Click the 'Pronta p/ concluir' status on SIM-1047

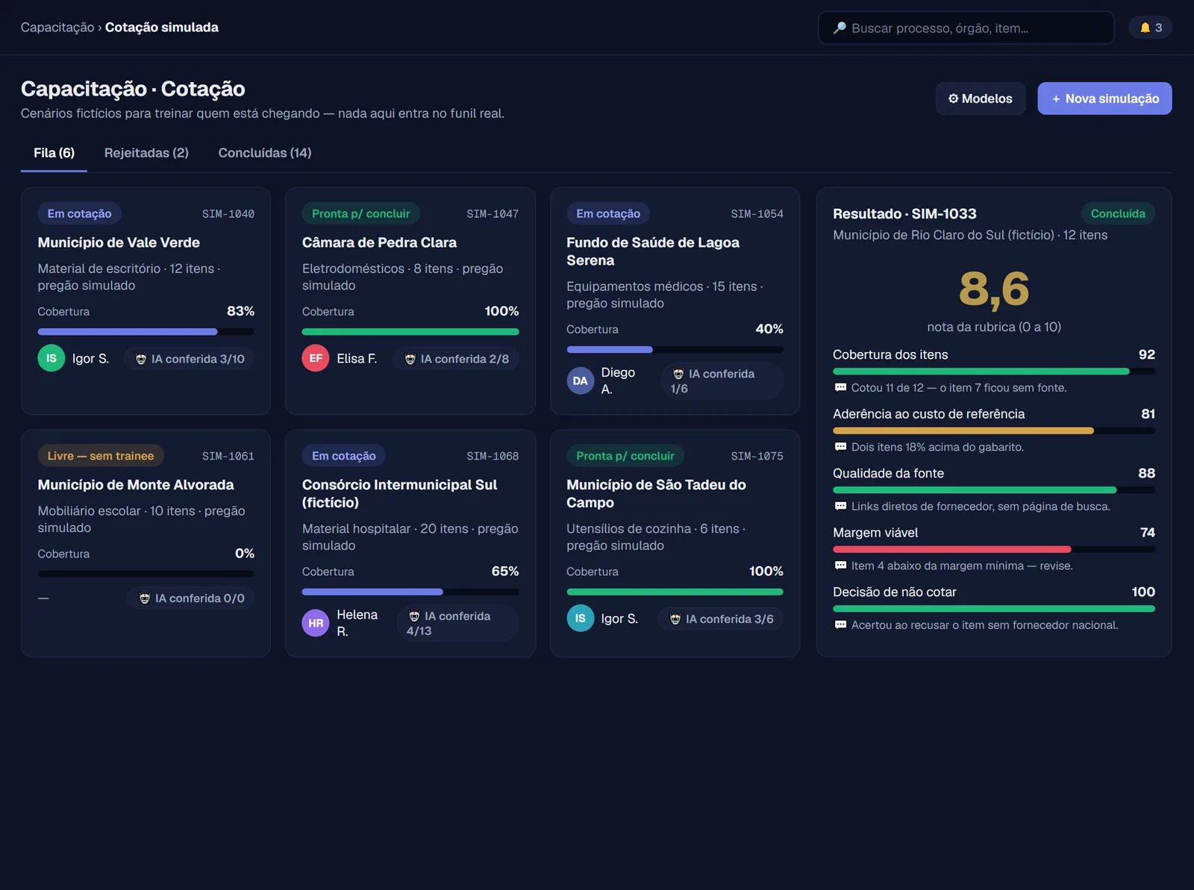coord(361,213)
